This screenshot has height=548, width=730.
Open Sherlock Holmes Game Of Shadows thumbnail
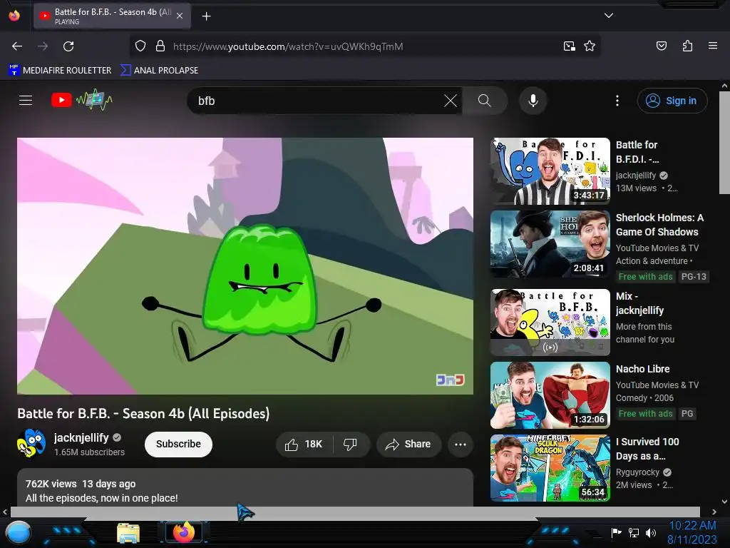click(x=550, y=244)
